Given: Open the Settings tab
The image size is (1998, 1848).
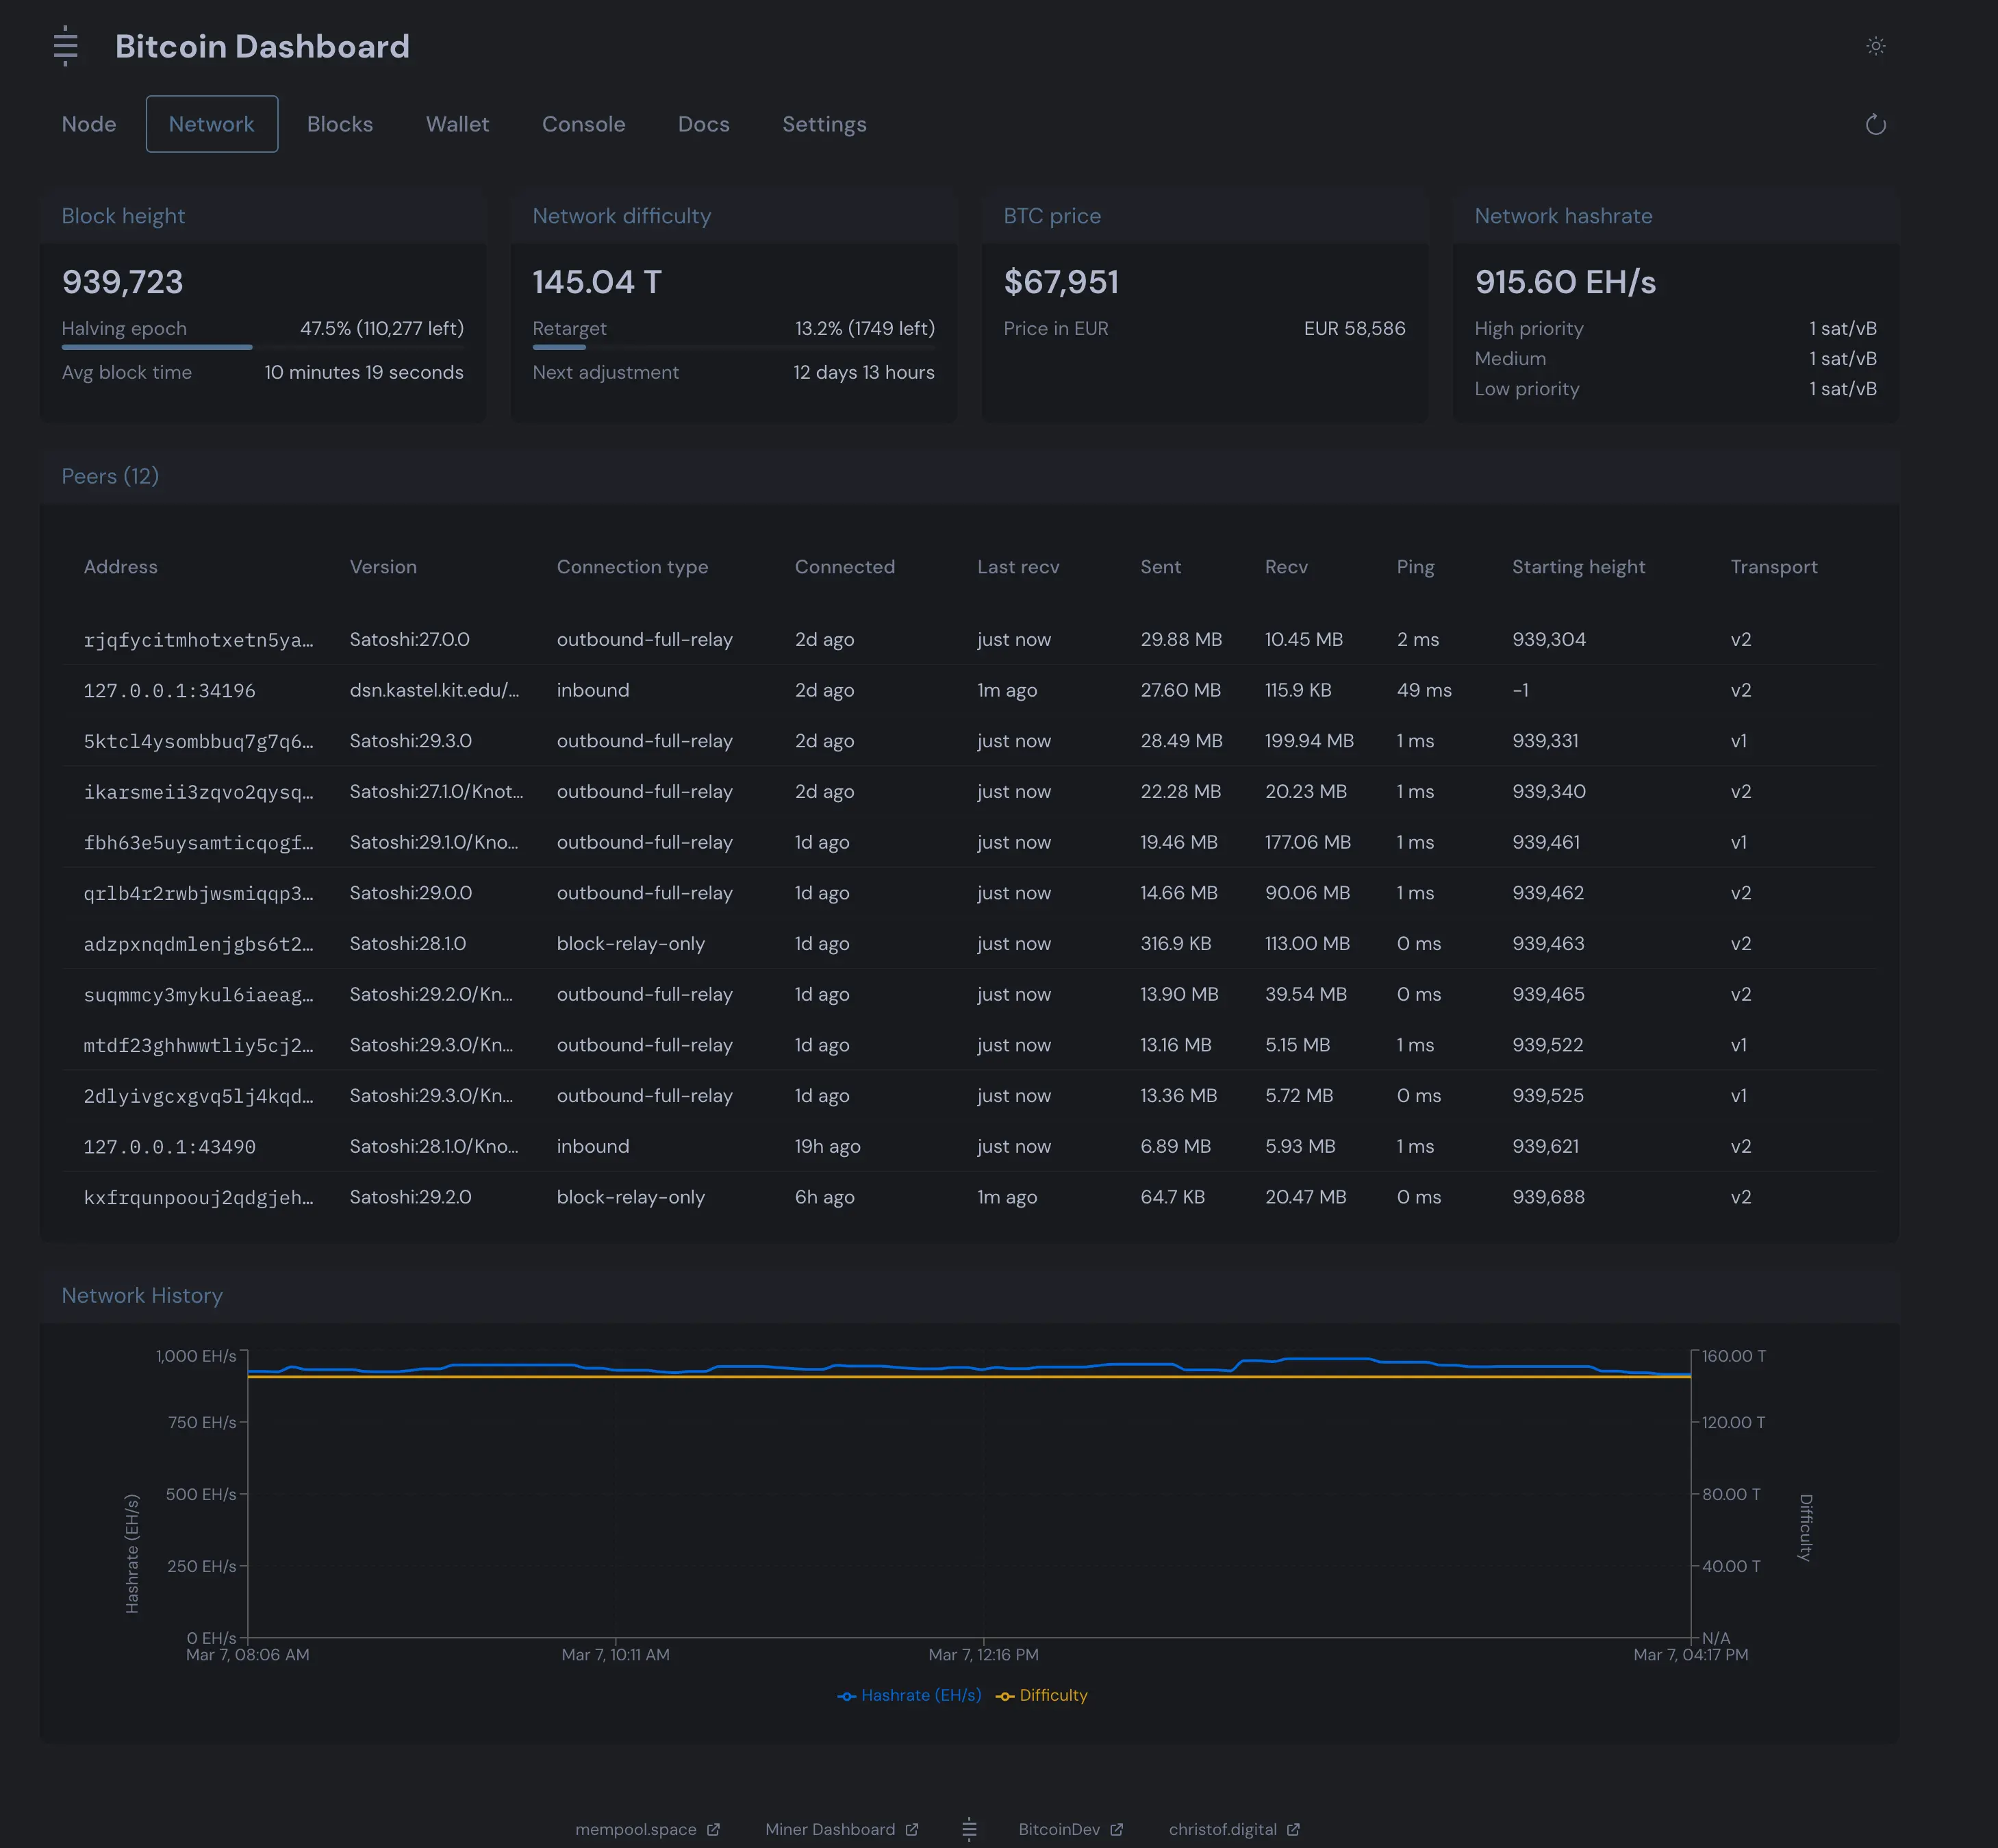Looking at the screenshot, I should 824,124.
